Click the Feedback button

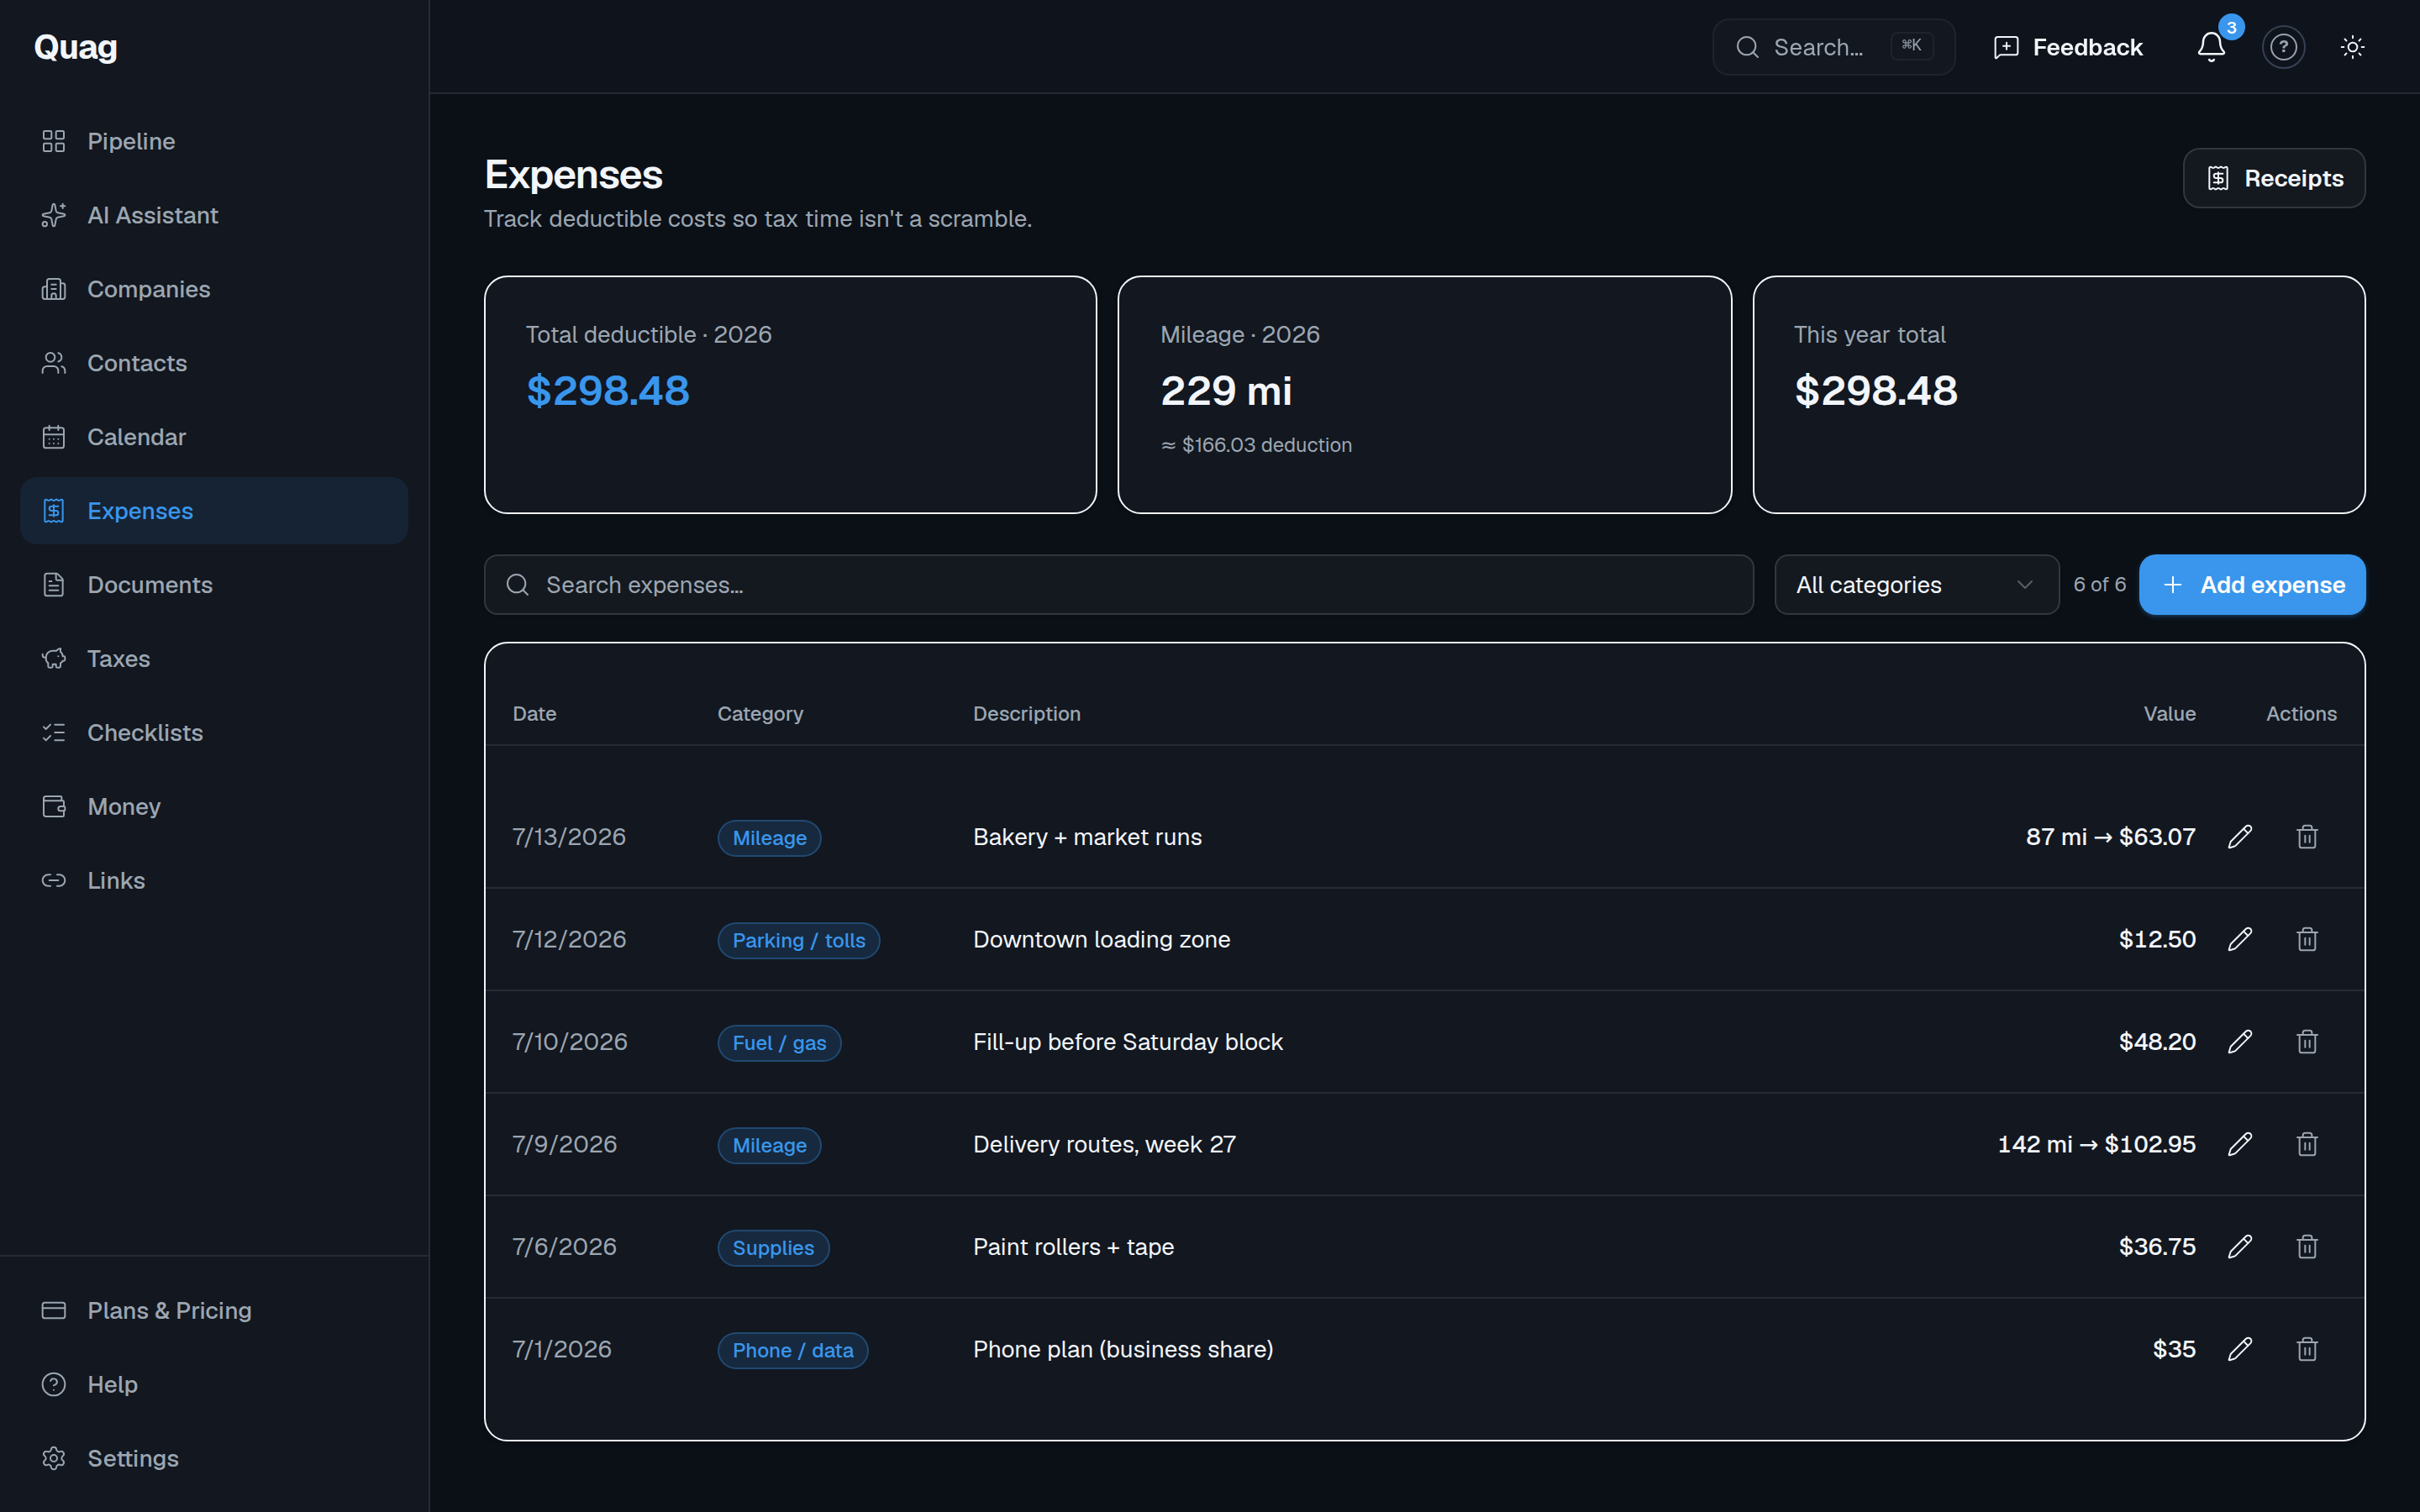click(2068, 47)
